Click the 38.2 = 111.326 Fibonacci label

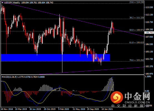click(x=136, y=18)
